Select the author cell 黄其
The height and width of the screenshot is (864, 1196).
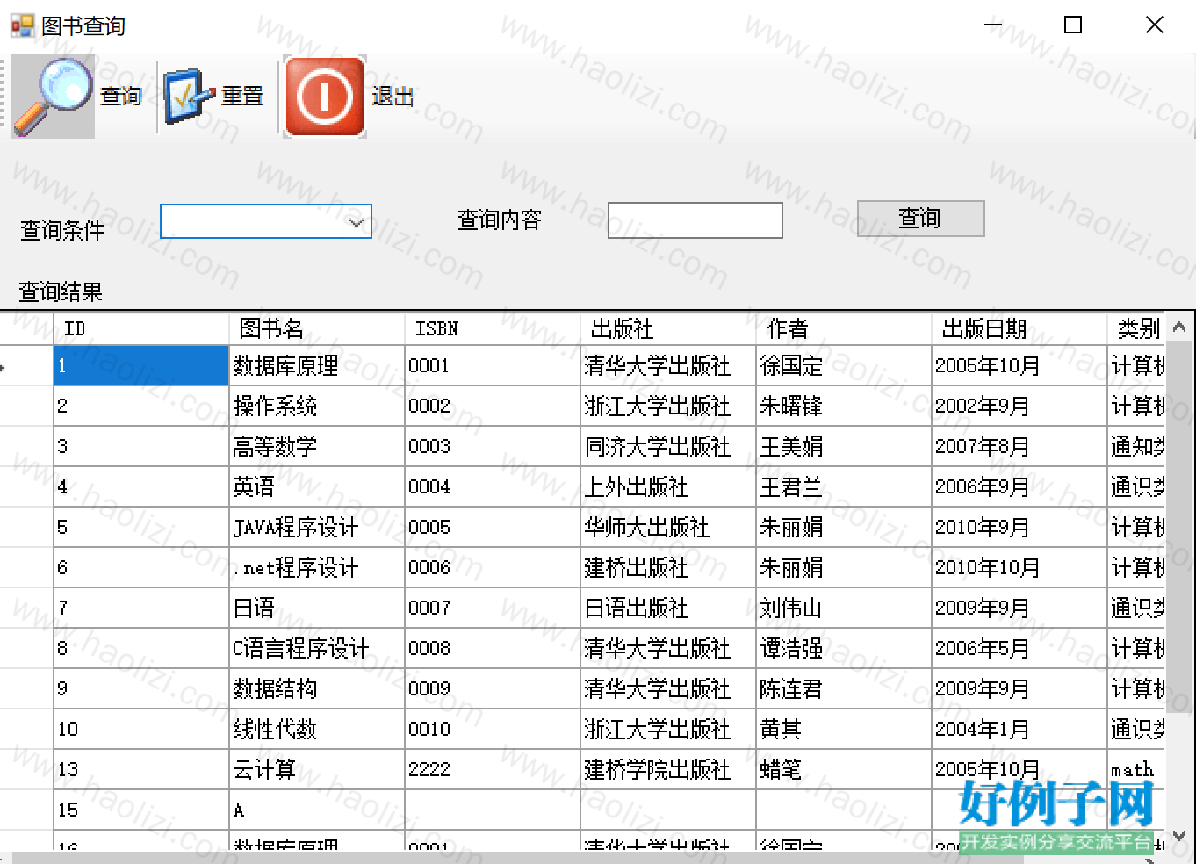[x=844, y=729]
